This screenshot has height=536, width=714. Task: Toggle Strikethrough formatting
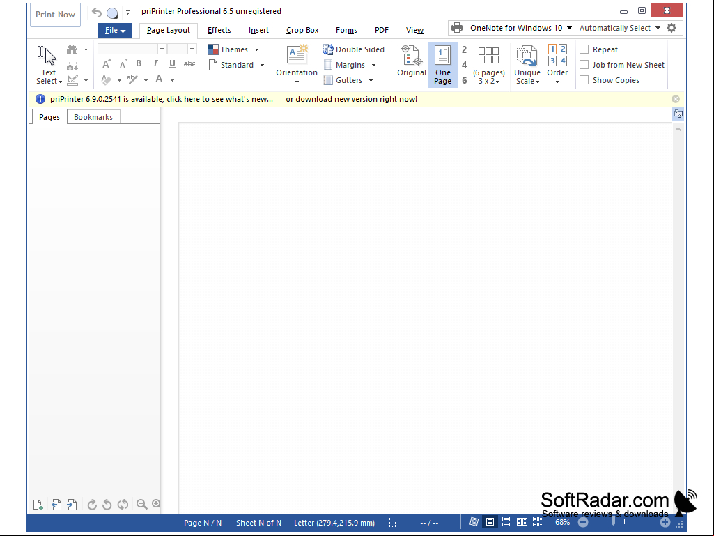pos(189,63)
